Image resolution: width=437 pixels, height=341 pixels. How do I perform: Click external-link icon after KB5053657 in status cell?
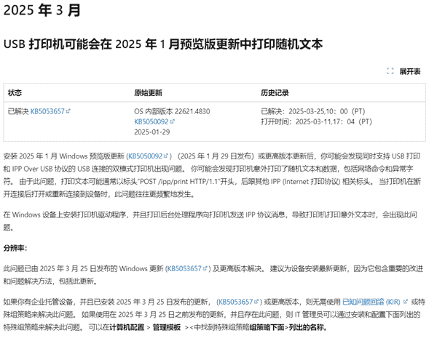pos(68,111)
